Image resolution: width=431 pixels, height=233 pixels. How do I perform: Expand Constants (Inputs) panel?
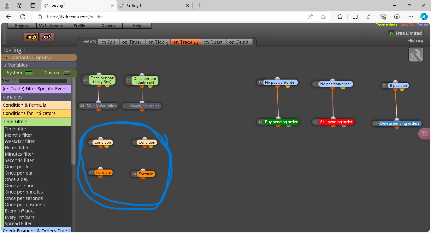tap(39, 57)
